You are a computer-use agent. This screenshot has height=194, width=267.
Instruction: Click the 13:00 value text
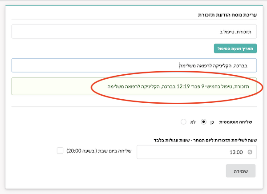[x=236, y=152]
